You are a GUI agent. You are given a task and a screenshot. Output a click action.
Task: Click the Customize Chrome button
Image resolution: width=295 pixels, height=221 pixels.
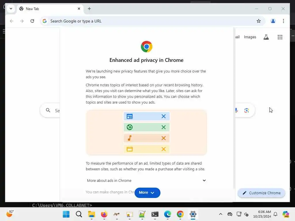tap(262, 193)
